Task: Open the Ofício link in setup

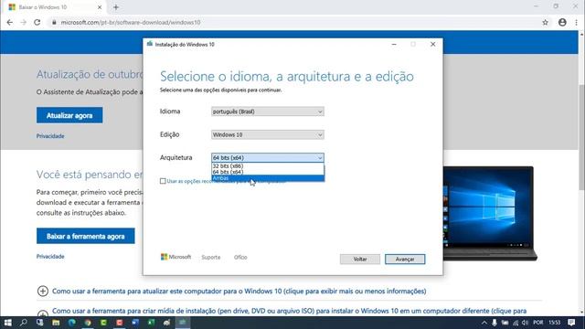Action: [240, 258]
